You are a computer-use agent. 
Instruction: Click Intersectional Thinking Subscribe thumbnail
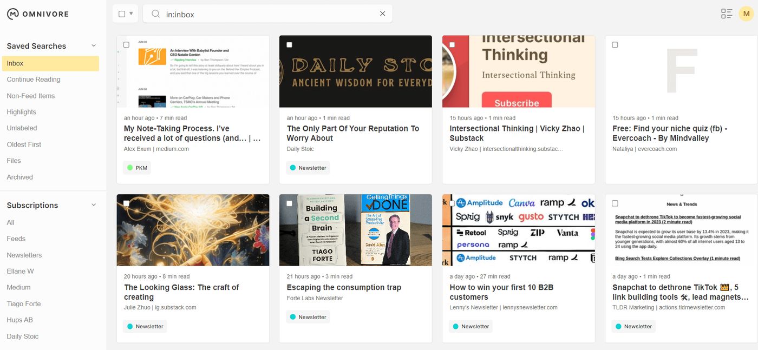click(519, 71)
